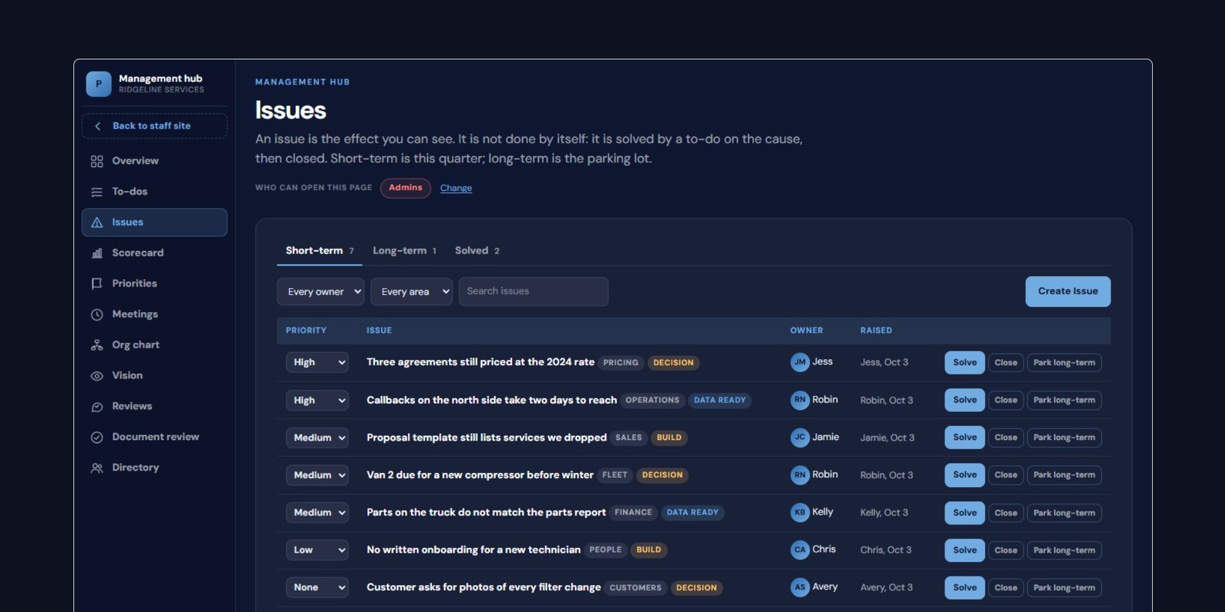Viewport: 1225px width, 612px height.
Task: Switch to the Long-term tab
Action: click(x=404, y=251)
